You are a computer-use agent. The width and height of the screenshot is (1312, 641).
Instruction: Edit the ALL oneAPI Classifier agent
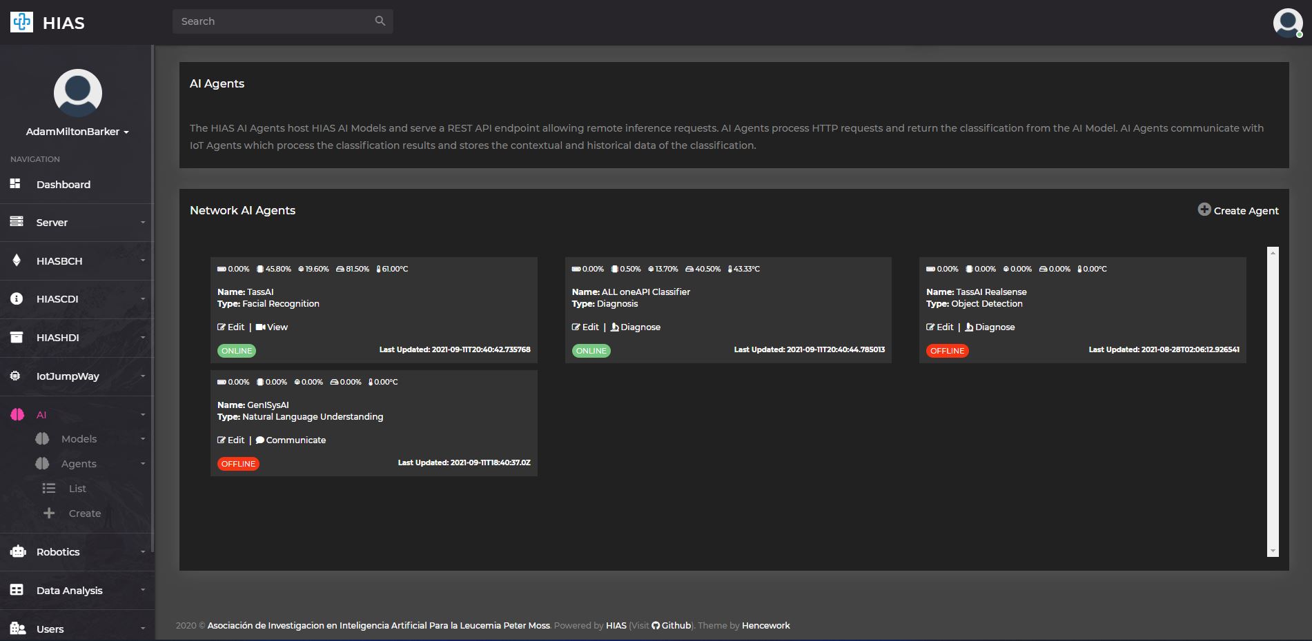[585, 327]
